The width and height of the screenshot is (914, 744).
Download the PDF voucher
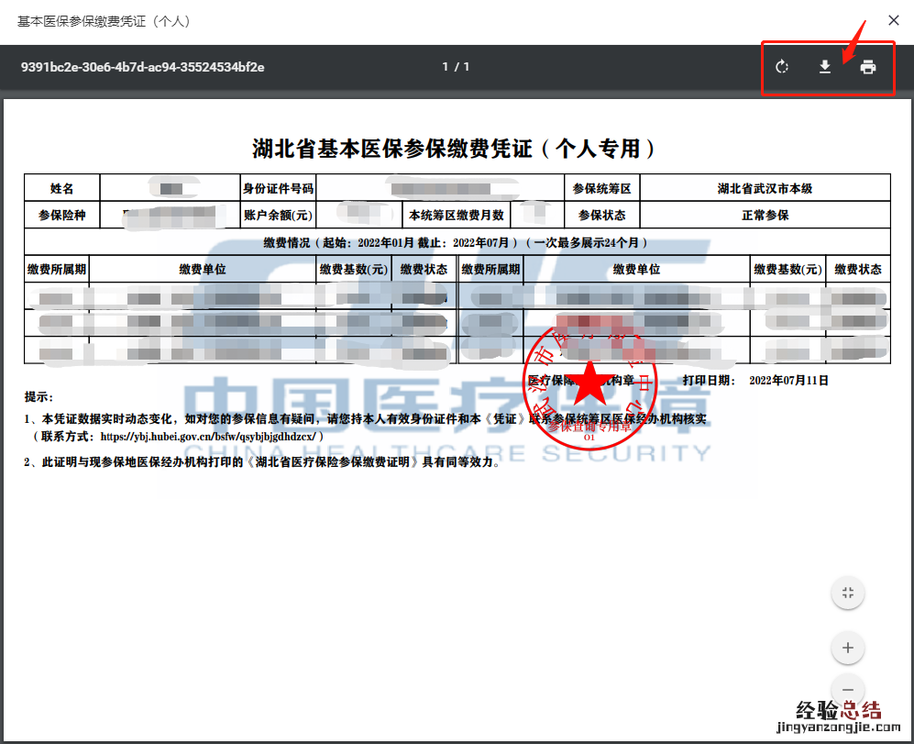tap(825, 67)
